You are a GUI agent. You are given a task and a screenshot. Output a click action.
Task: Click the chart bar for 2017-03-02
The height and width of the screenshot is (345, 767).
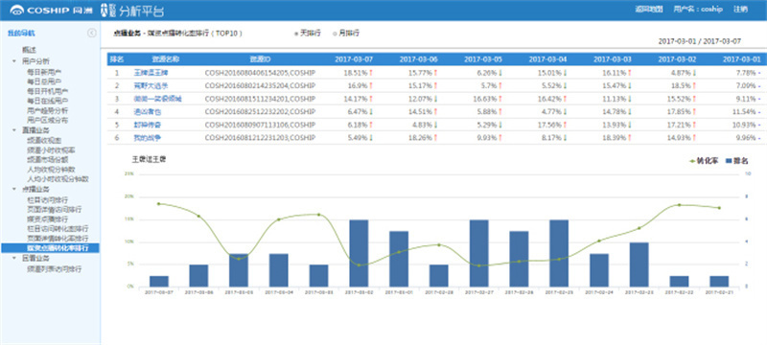[359, 253]
